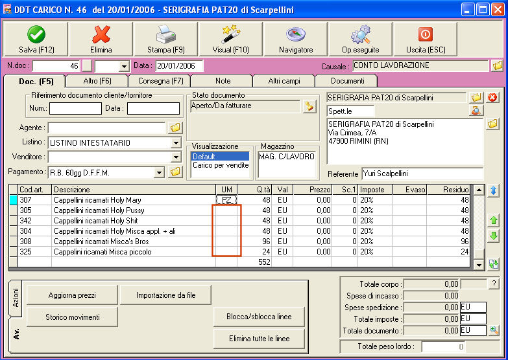The height and width of the screenshot is (360, 508).
Task: Click the stamp icon in Stato documento
Action: (x=309, y=106)
